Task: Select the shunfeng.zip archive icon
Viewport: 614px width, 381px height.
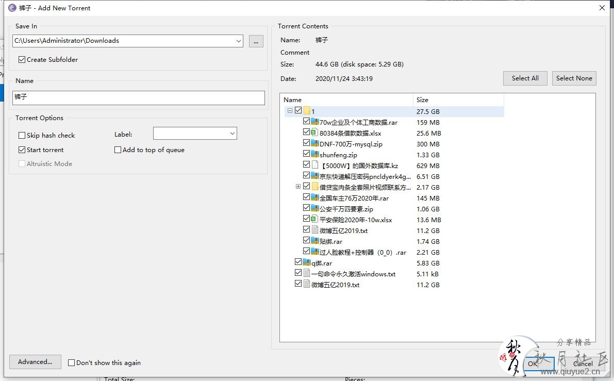Action: tap(315, 154)
